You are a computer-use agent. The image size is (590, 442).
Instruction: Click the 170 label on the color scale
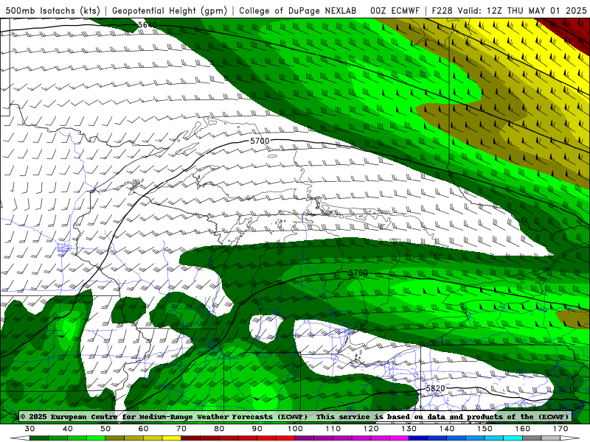click(560, 429)
